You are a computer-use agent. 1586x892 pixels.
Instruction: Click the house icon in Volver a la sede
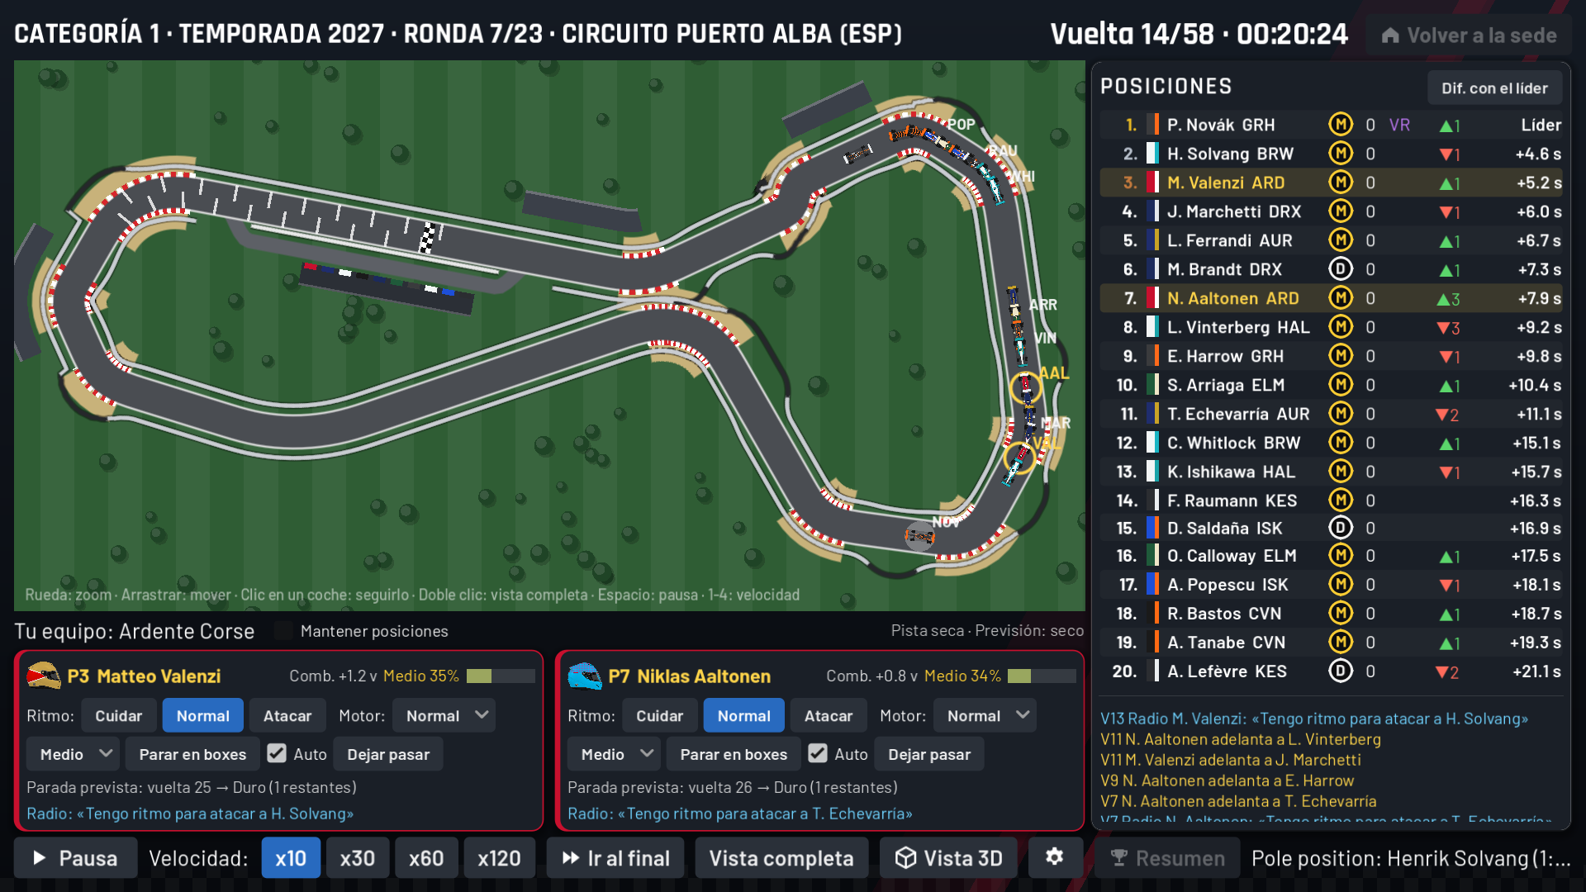tap(1390, 36)
